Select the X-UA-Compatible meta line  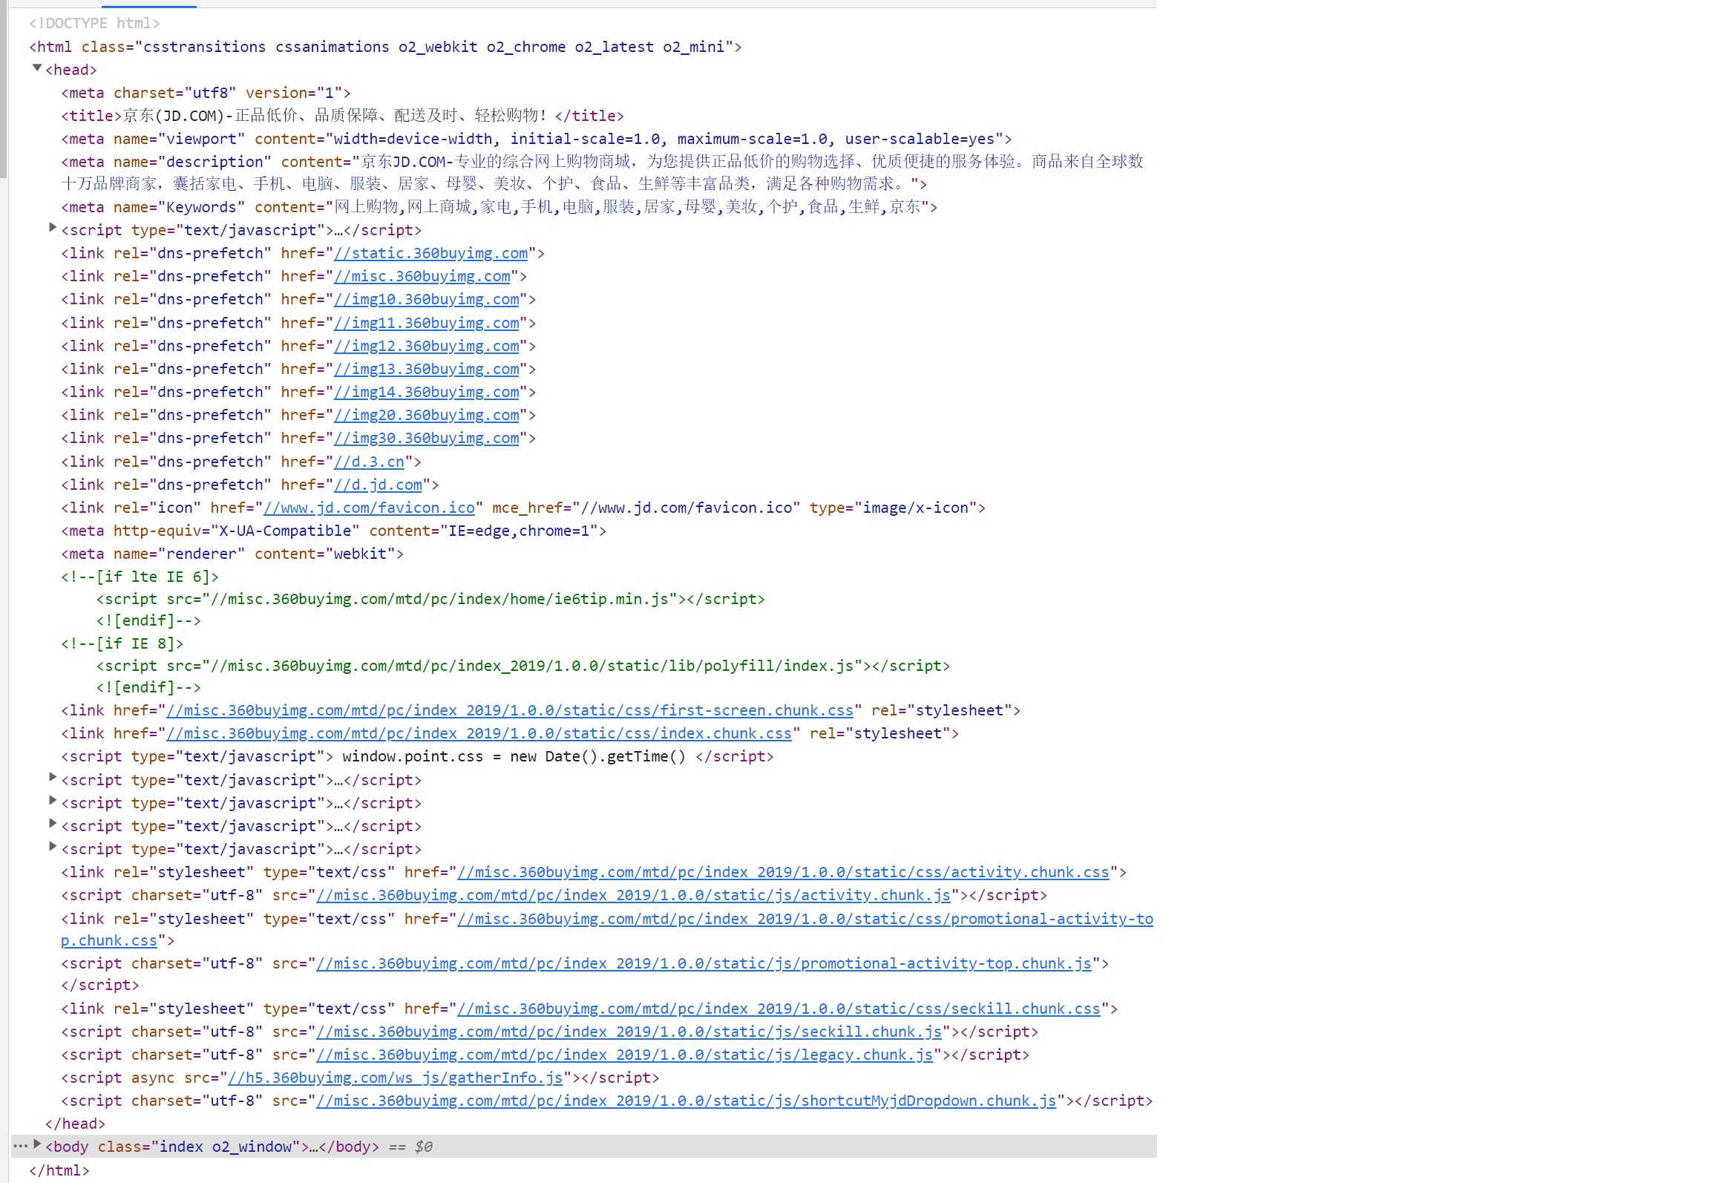point(333,531)
